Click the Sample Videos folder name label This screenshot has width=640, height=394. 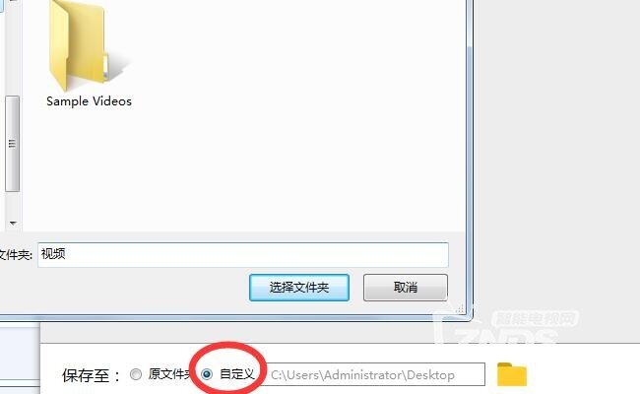(x=89, y=101)
